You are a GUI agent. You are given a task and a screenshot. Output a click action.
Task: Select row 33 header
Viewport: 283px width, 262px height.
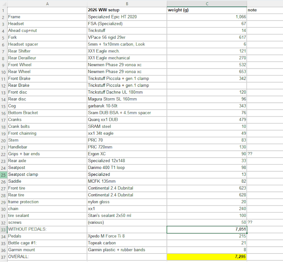[x=3, y=230]
